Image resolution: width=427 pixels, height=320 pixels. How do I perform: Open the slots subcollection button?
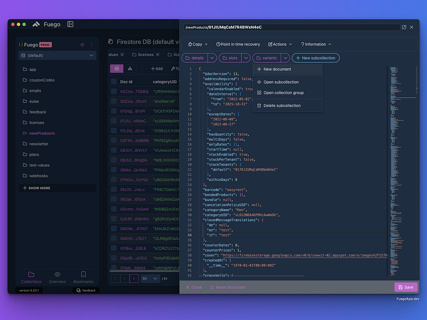[230, 58]
